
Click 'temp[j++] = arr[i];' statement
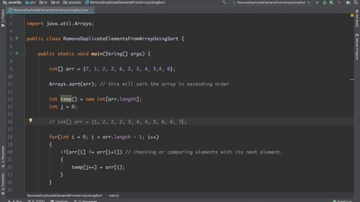point(98,167)
